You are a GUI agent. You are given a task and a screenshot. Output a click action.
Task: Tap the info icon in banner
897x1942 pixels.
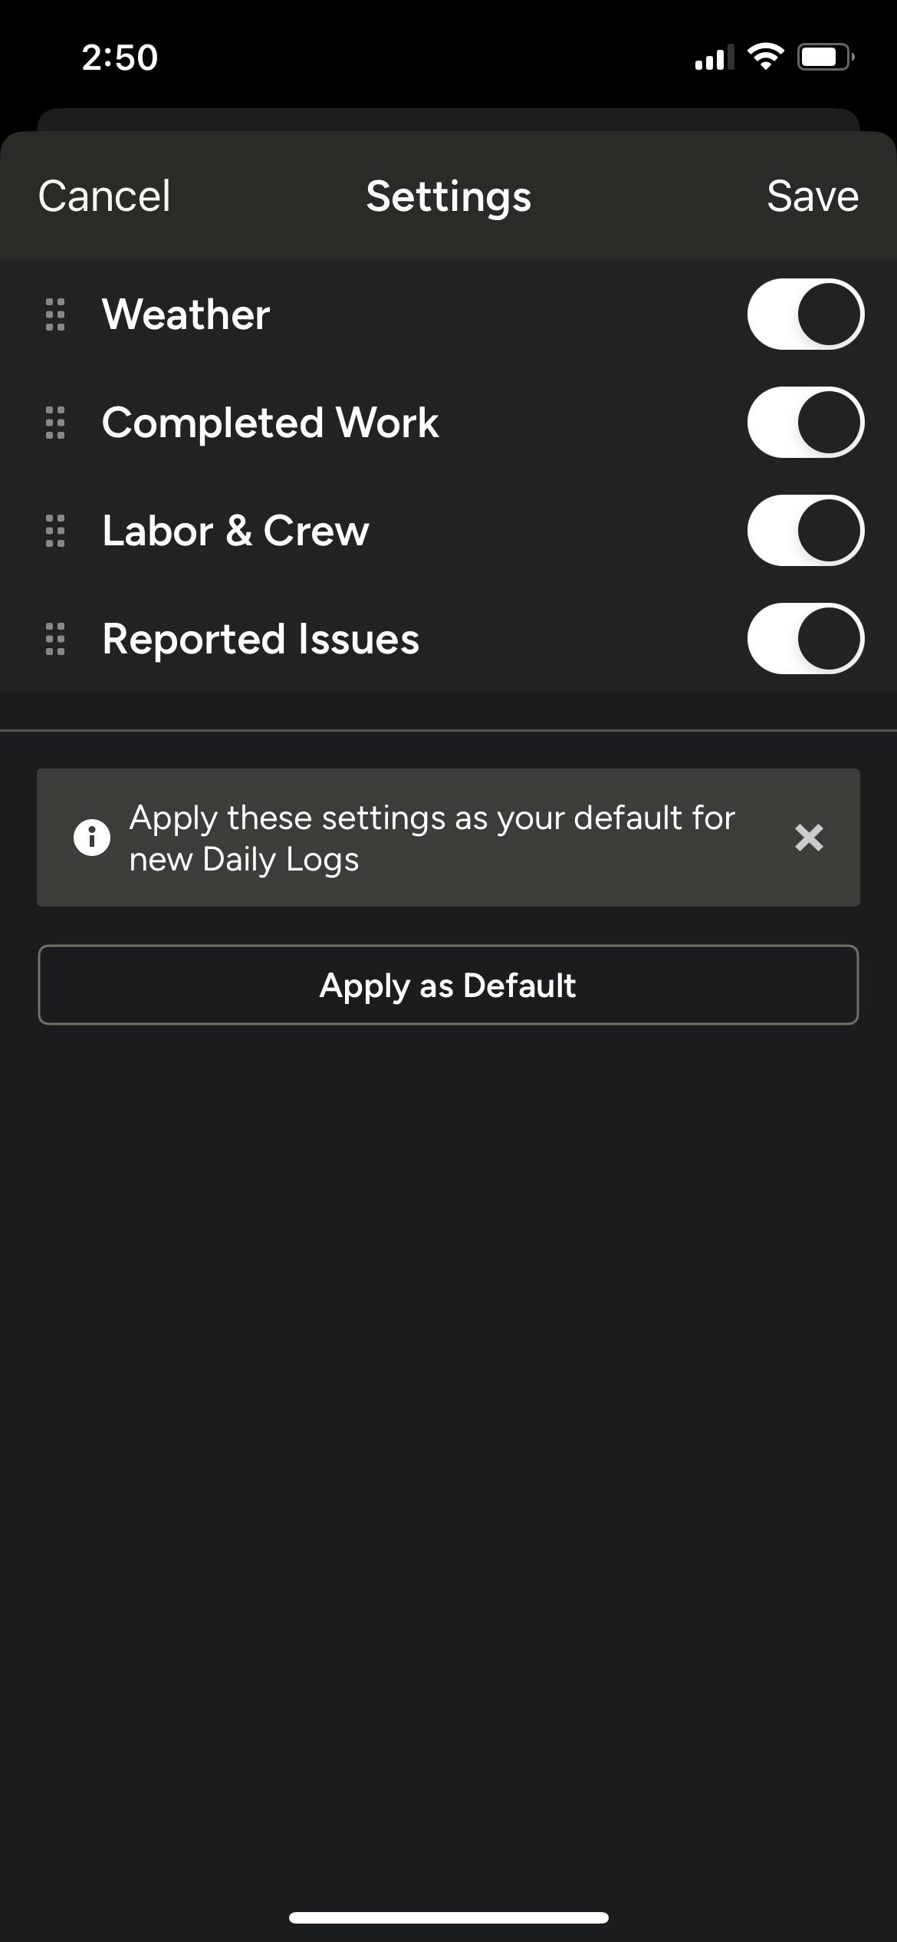click(x=91, y=838)
